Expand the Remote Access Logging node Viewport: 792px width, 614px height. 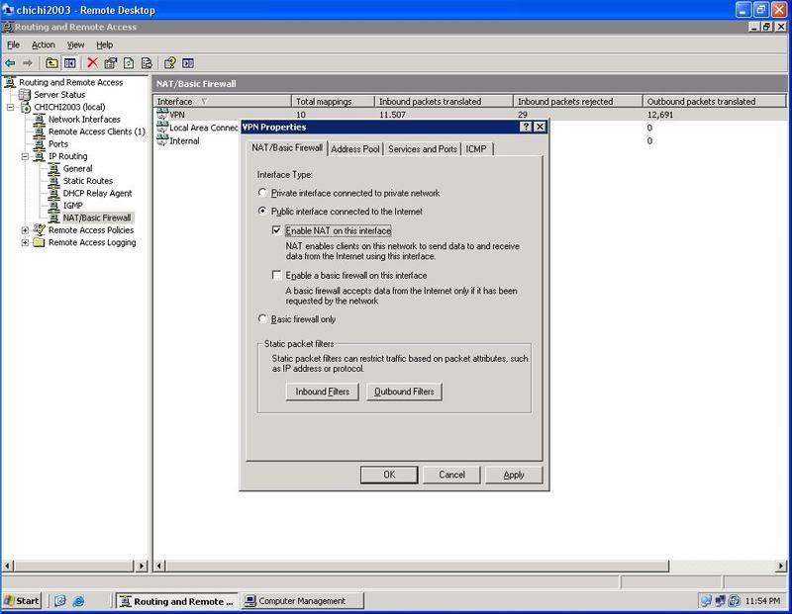click(x=25, y=242)
